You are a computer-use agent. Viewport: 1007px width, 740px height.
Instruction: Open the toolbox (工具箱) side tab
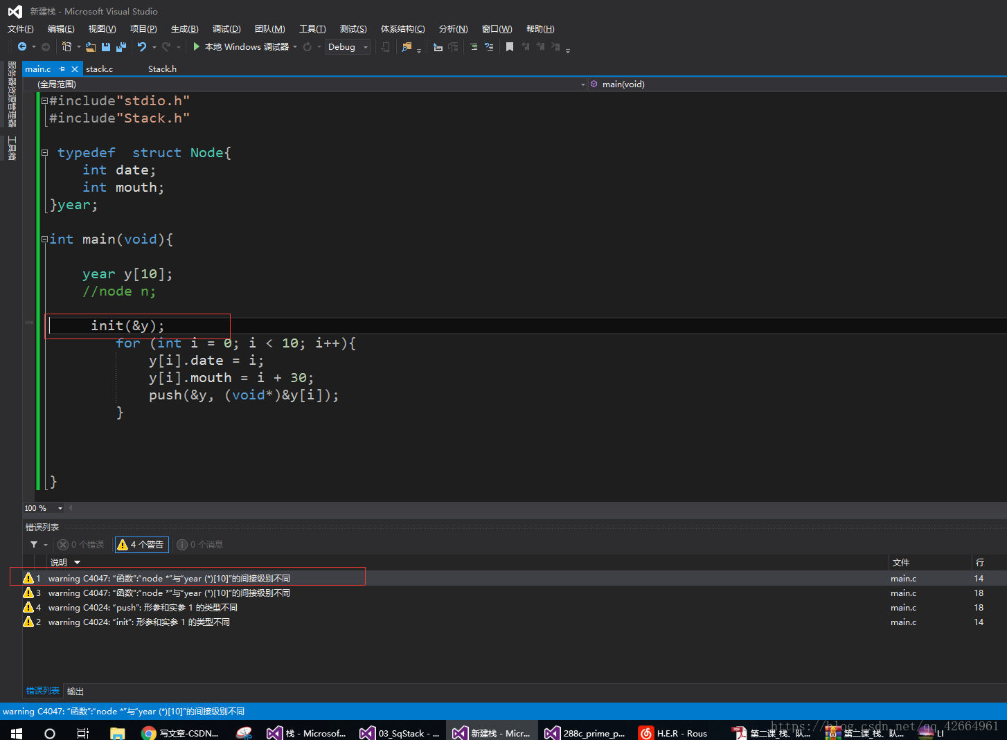tap(12, 147)
